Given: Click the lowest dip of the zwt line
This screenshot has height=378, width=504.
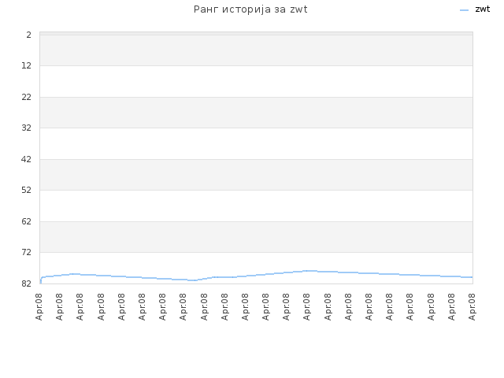Looking at the screenshot, I should pyautogui.click(x=192, y=280).
